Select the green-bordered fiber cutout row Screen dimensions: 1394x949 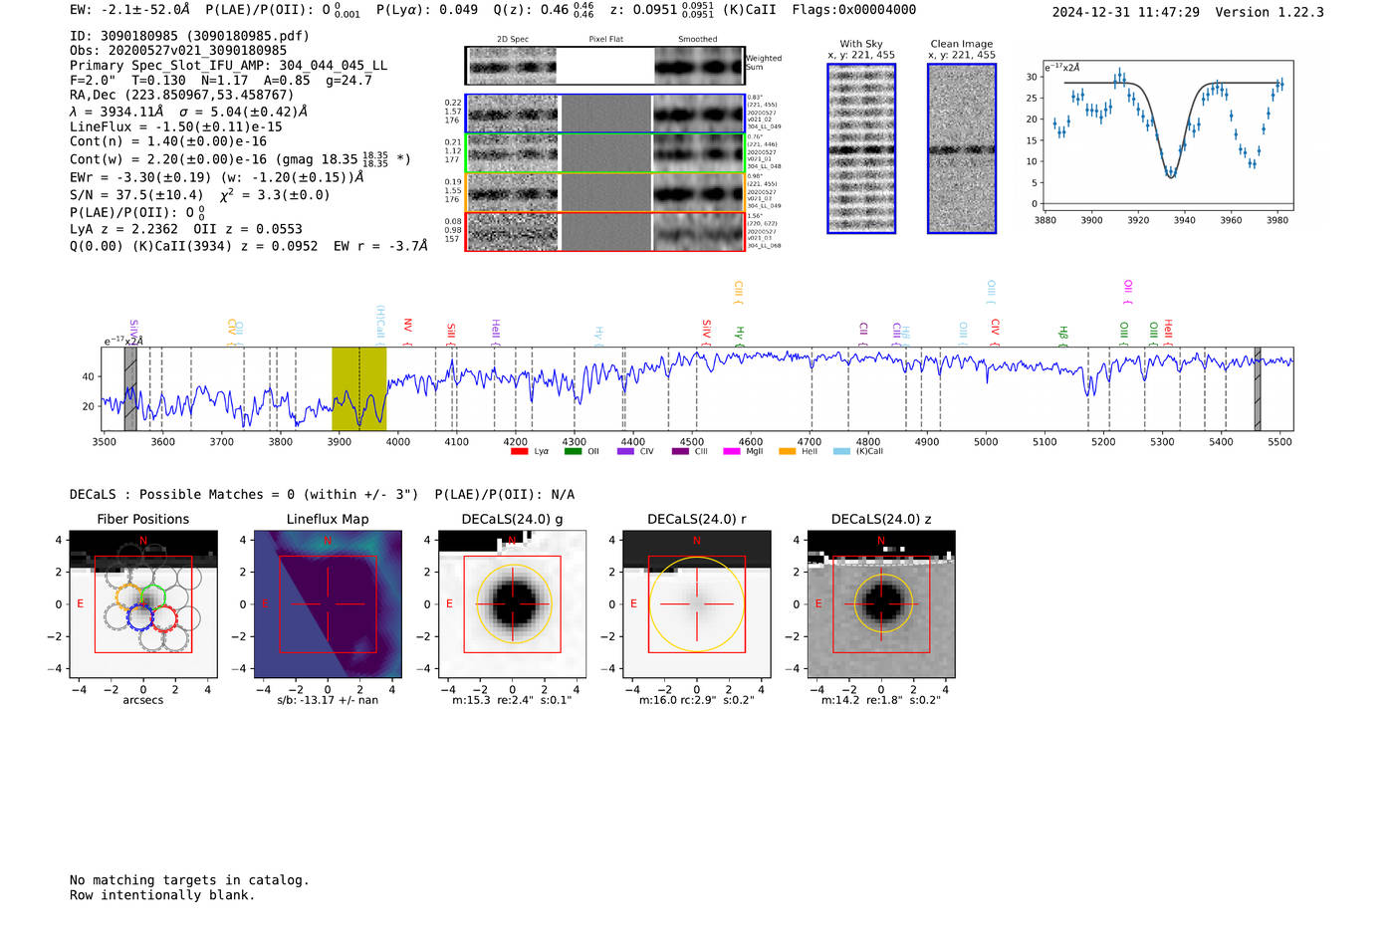[x=604, y=153]
